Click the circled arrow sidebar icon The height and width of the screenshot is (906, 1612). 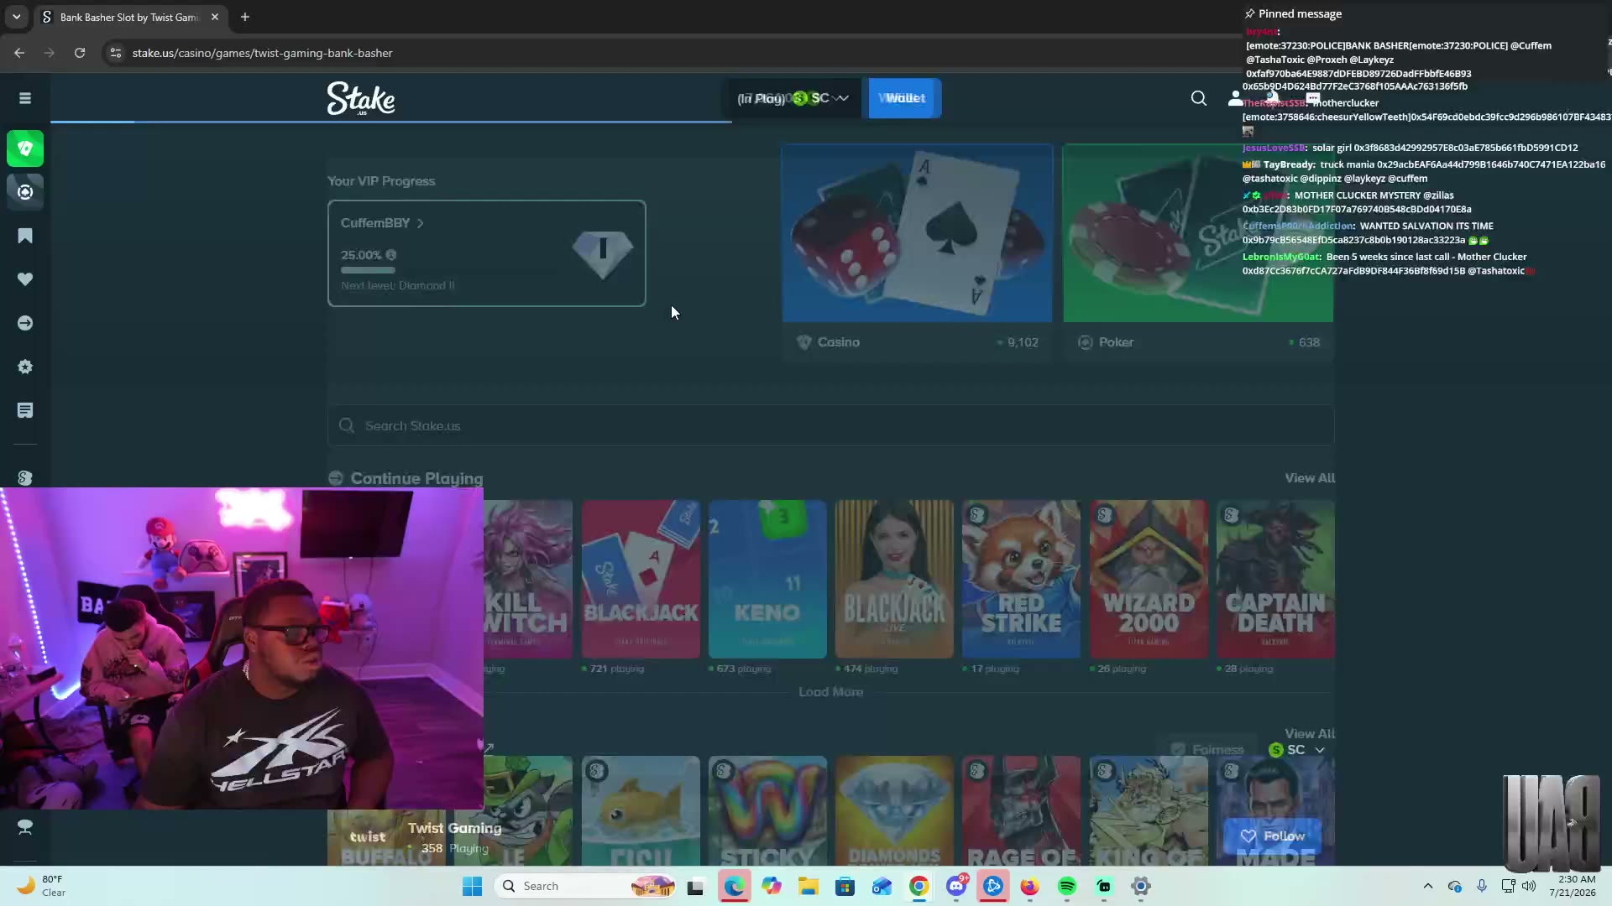tap(25, 323)
